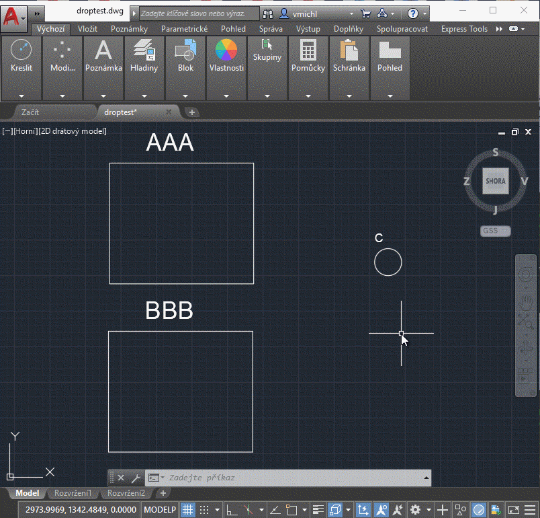Open the Skupiny (Groups) panel
Screen dimensions: 540x518
click(x=267, y=50)
